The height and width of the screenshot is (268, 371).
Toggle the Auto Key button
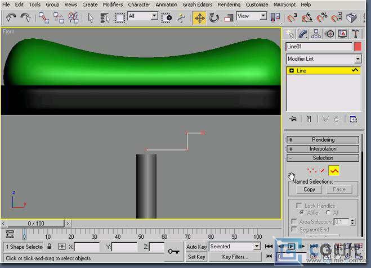point(196,247)
